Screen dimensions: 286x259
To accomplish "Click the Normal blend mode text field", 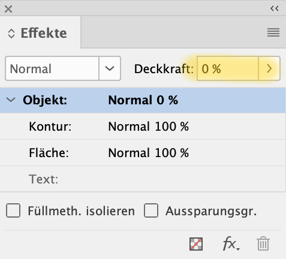I will [x=52, y=68].
